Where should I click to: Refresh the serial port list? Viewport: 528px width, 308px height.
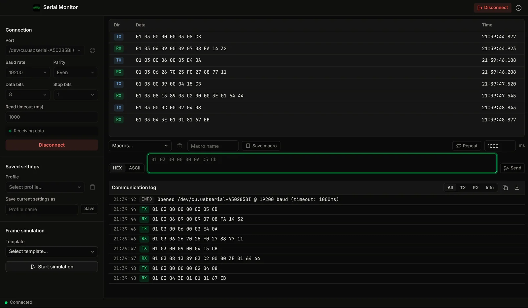[x=92, y=51]
